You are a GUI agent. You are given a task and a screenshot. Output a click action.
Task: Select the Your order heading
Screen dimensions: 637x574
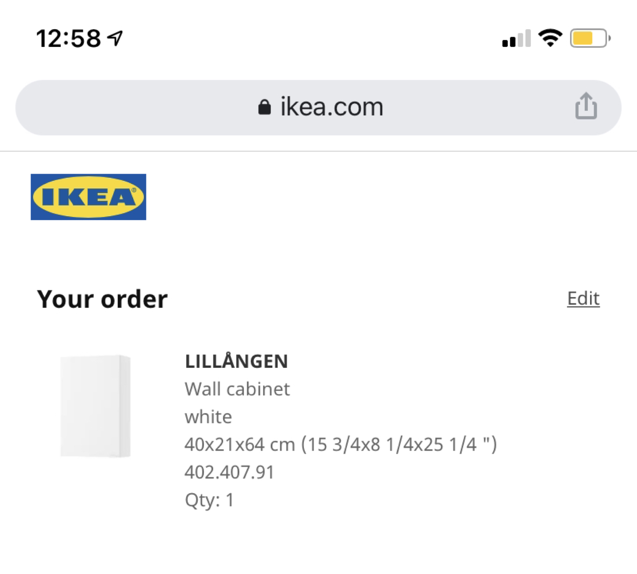click(x=103, y=299)
